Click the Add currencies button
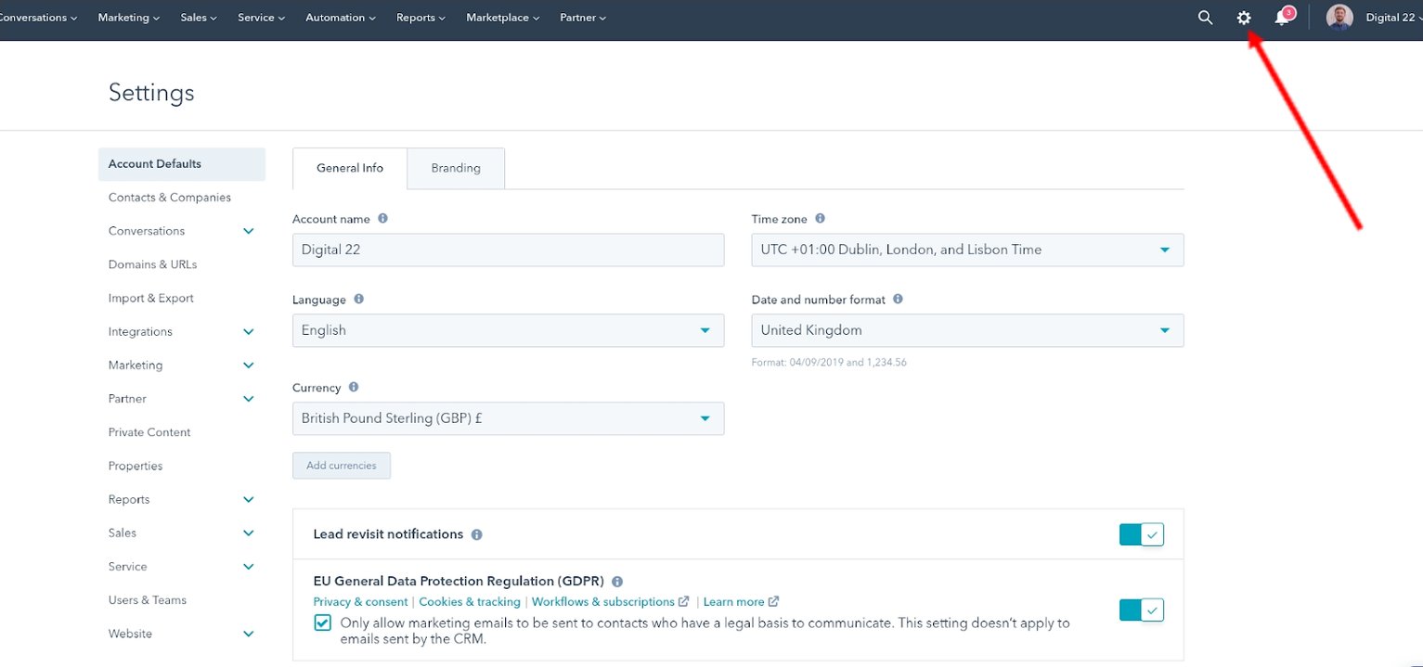 (341, 465)
